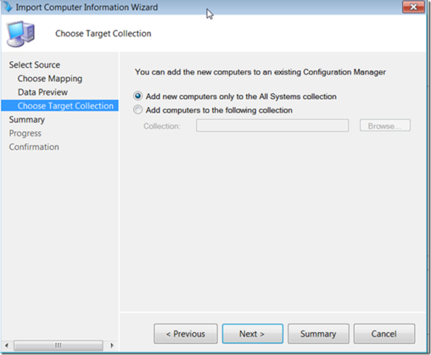Screen dimensions: 431x355
Task: Click the computer icon in the wizard header
Action: 21,34
